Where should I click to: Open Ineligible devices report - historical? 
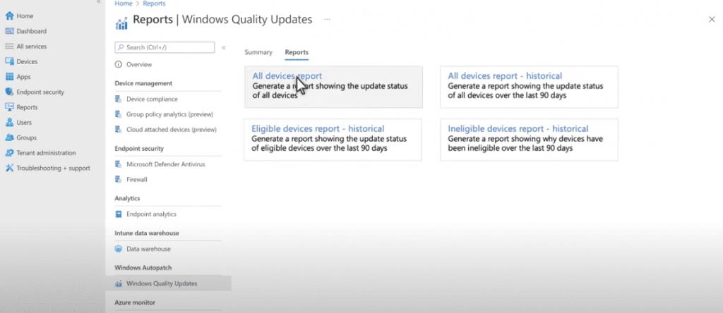529,140
